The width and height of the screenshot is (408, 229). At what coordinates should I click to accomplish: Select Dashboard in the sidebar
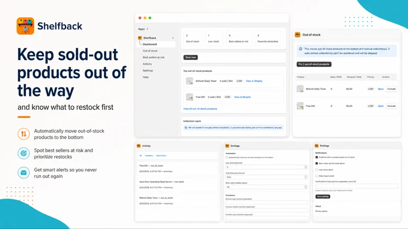[156, 44]
